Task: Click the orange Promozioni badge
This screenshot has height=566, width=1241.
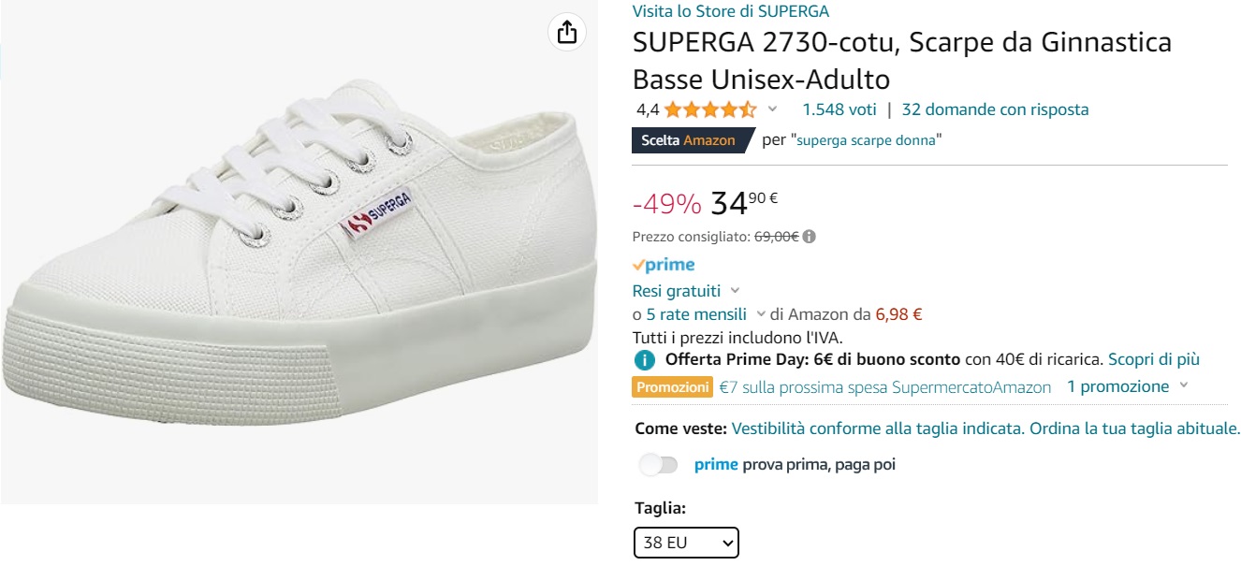Action: [x=671, y=385]
